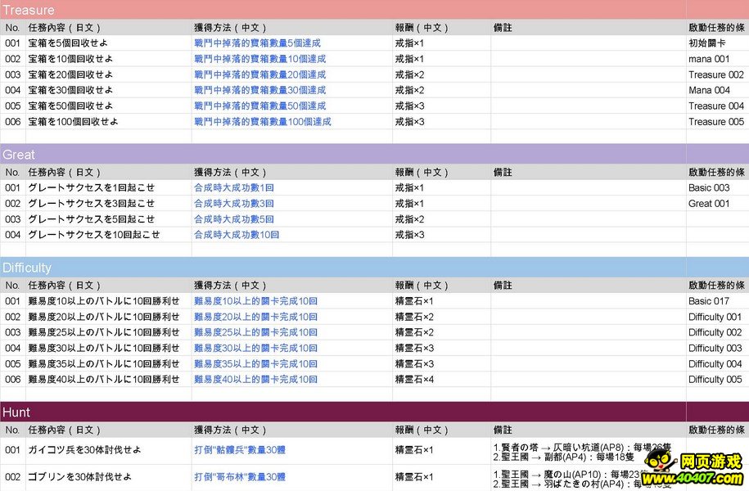Open link 戰鬥中掉落的寶箱數量50個達成

click(x=259, y=106)
